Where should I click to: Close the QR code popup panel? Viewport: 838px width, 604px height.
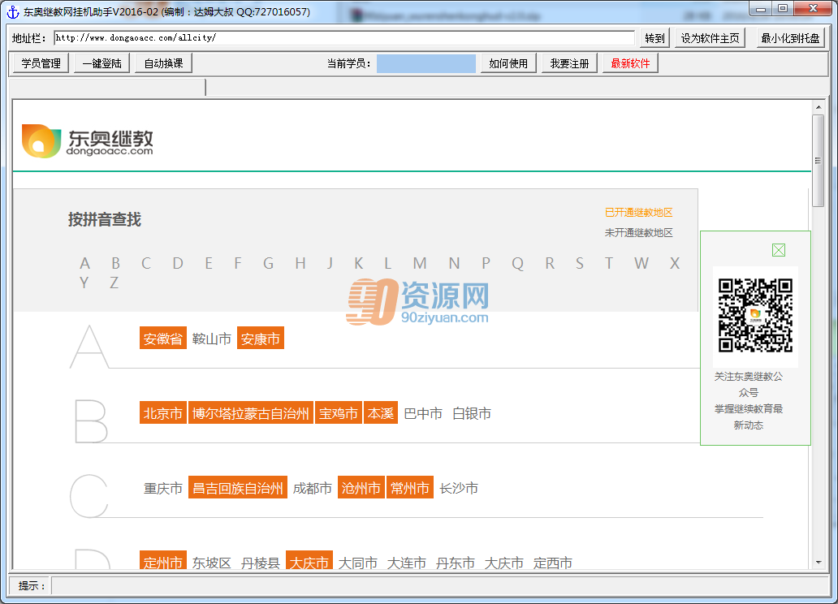779,249
